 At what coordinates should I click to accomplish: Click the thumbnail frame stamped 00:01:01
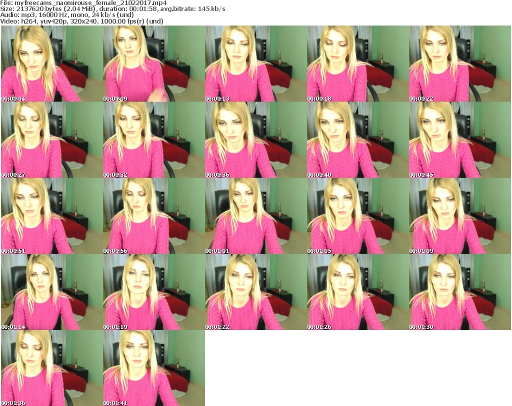pyautogui.click(x=256, y=216)
